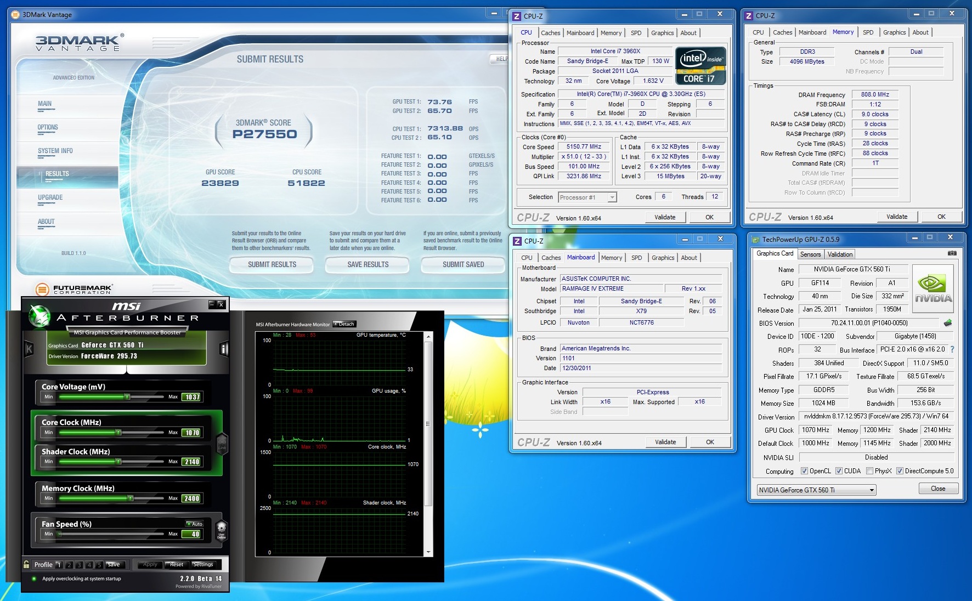Click Validate in CPU-Z CPU window

[x=665, y=217]
